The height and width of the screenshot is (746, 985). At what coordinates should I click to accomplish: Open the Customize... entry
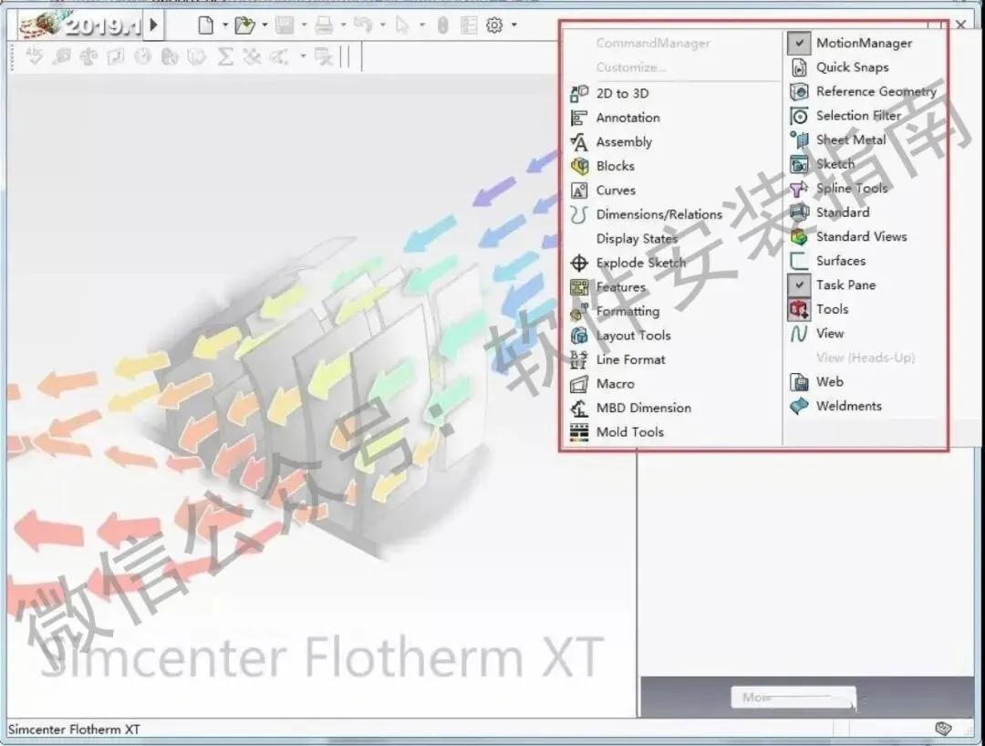[631, 67]
